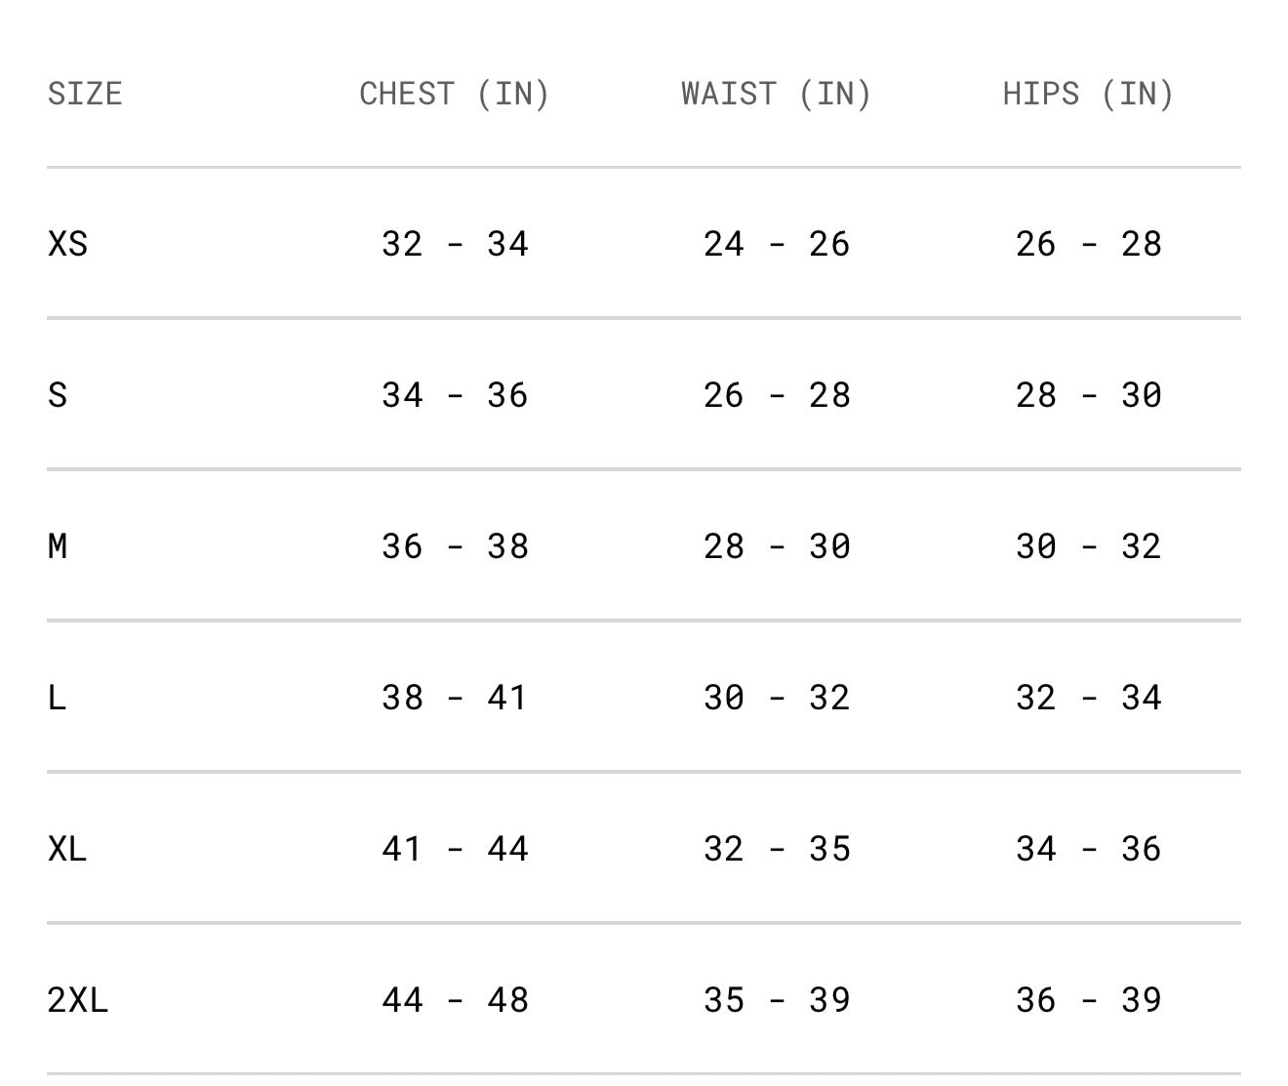Select the XS size row label
The height and width of the screenshot is (1086, 1288).
67,244
